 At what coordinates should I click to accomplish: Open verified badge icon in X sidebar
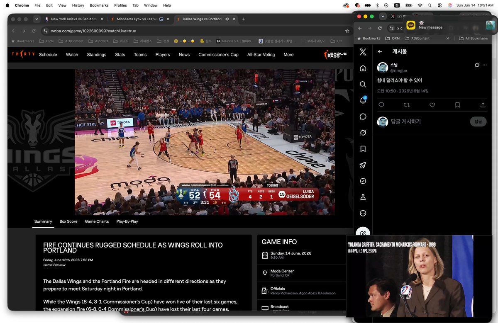363,181
